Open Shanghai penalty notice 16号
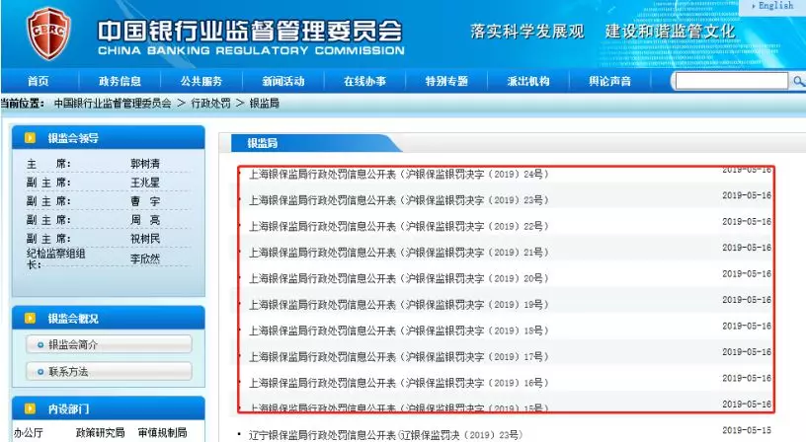The width and height of the screenshot is (806, 442). [399, 383]
